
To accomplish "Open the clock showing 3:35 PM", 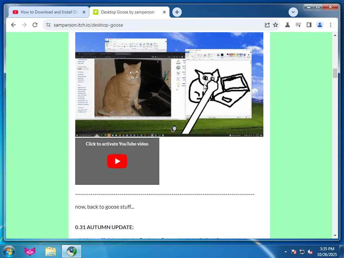I will [x=327, y=252].
